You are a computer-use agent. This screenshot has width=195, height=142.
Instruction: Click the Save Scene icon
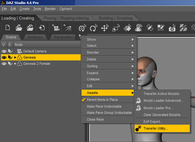tap(30, 27)
